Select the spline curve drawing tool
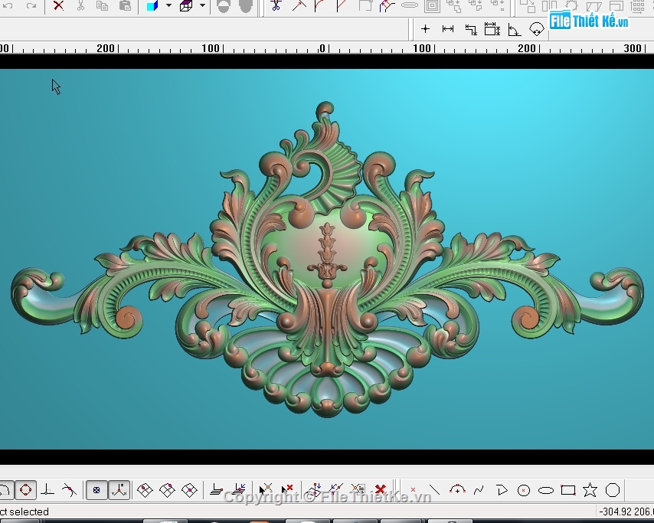The image size is (654, 523). (x=479, y=489)
